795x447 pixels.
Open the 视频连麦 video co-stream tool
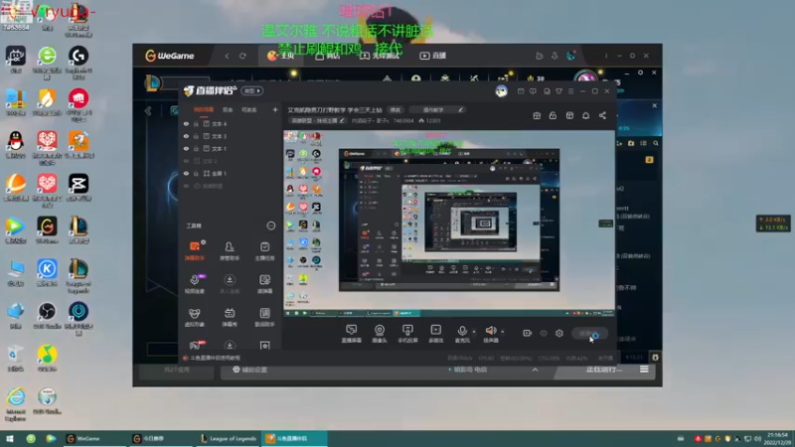[194, 284]
